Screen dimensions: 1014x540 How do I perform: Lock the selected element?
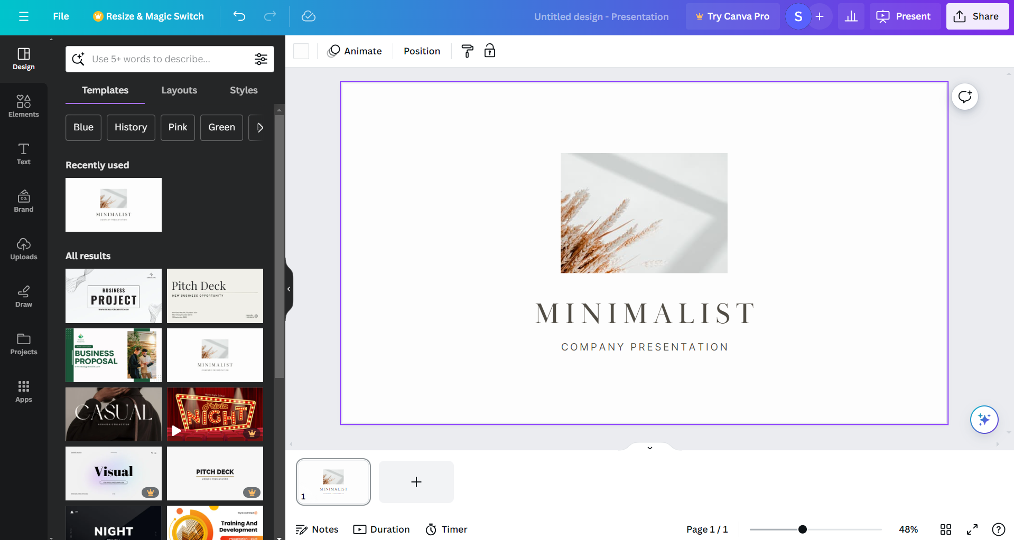tap(490, 51)
